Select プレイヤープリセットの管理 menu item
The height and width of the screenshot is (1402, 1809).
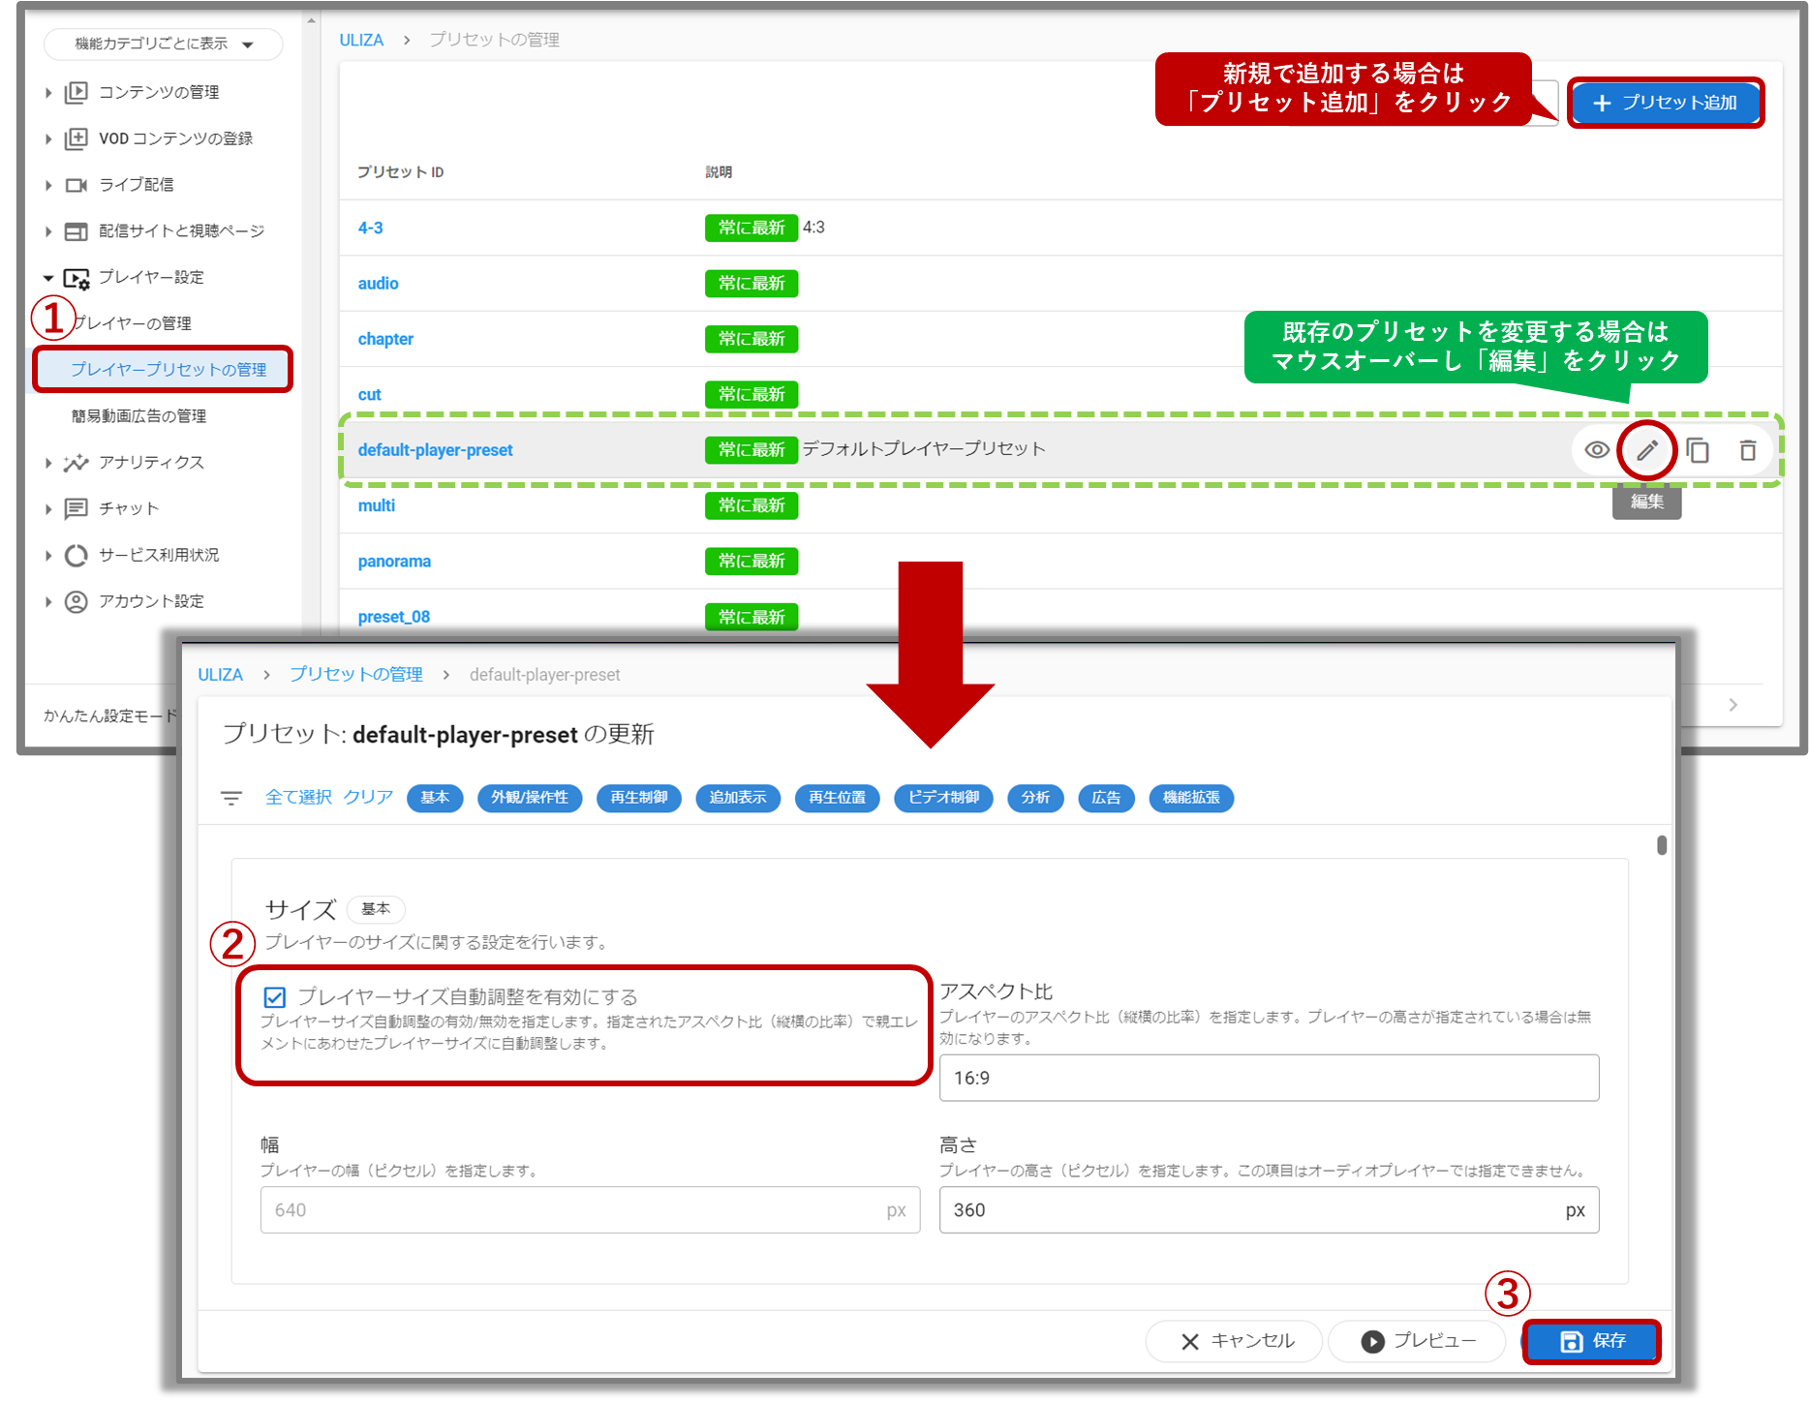(169, 370)
